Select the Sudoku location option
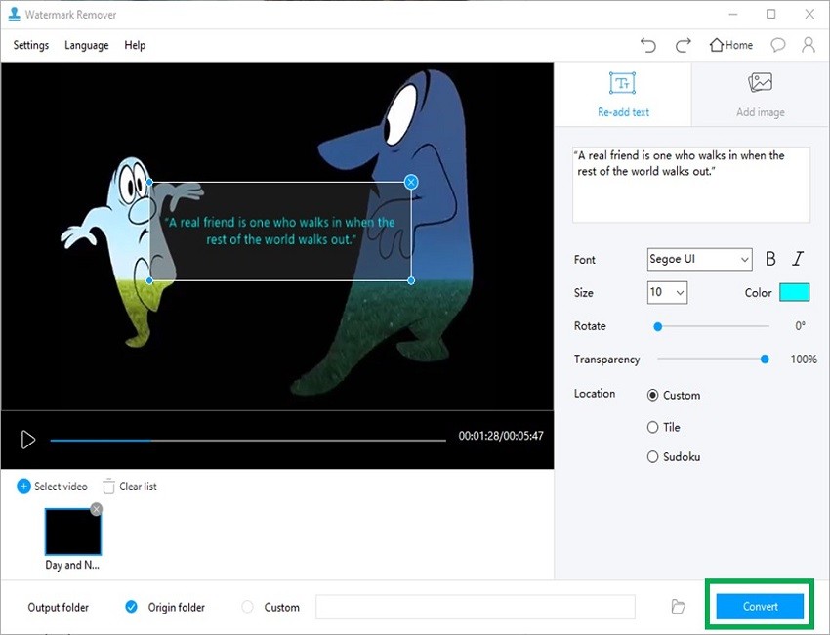The image size is (830, 635). [x=652, y=456]
